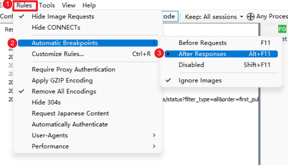The image size is (288, 165).
Task: Click the Any Process crosshair icon
Action: click(251, 16)
